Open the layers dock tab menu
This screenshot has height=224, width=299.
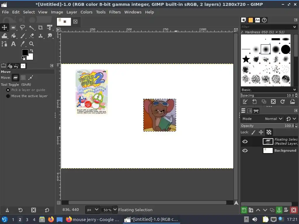coord(295,111)
